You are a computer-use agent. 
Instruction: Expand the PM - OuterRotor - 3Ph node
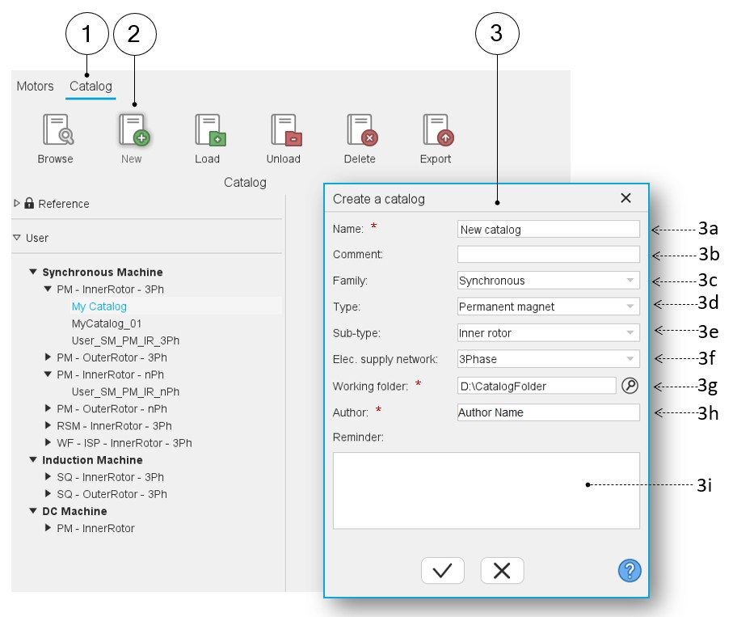48,357
